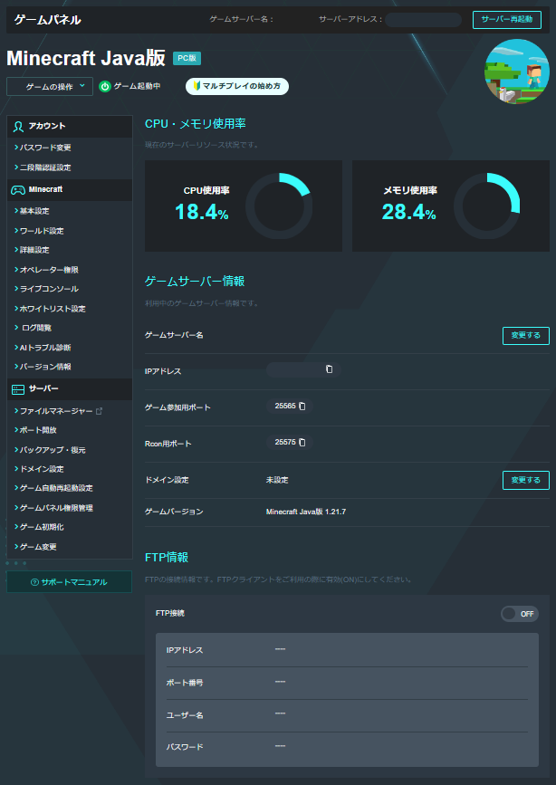Click the 18.4% CPU value
The width and height of the screenshot is (556, 785).
(x=202, y=212)
